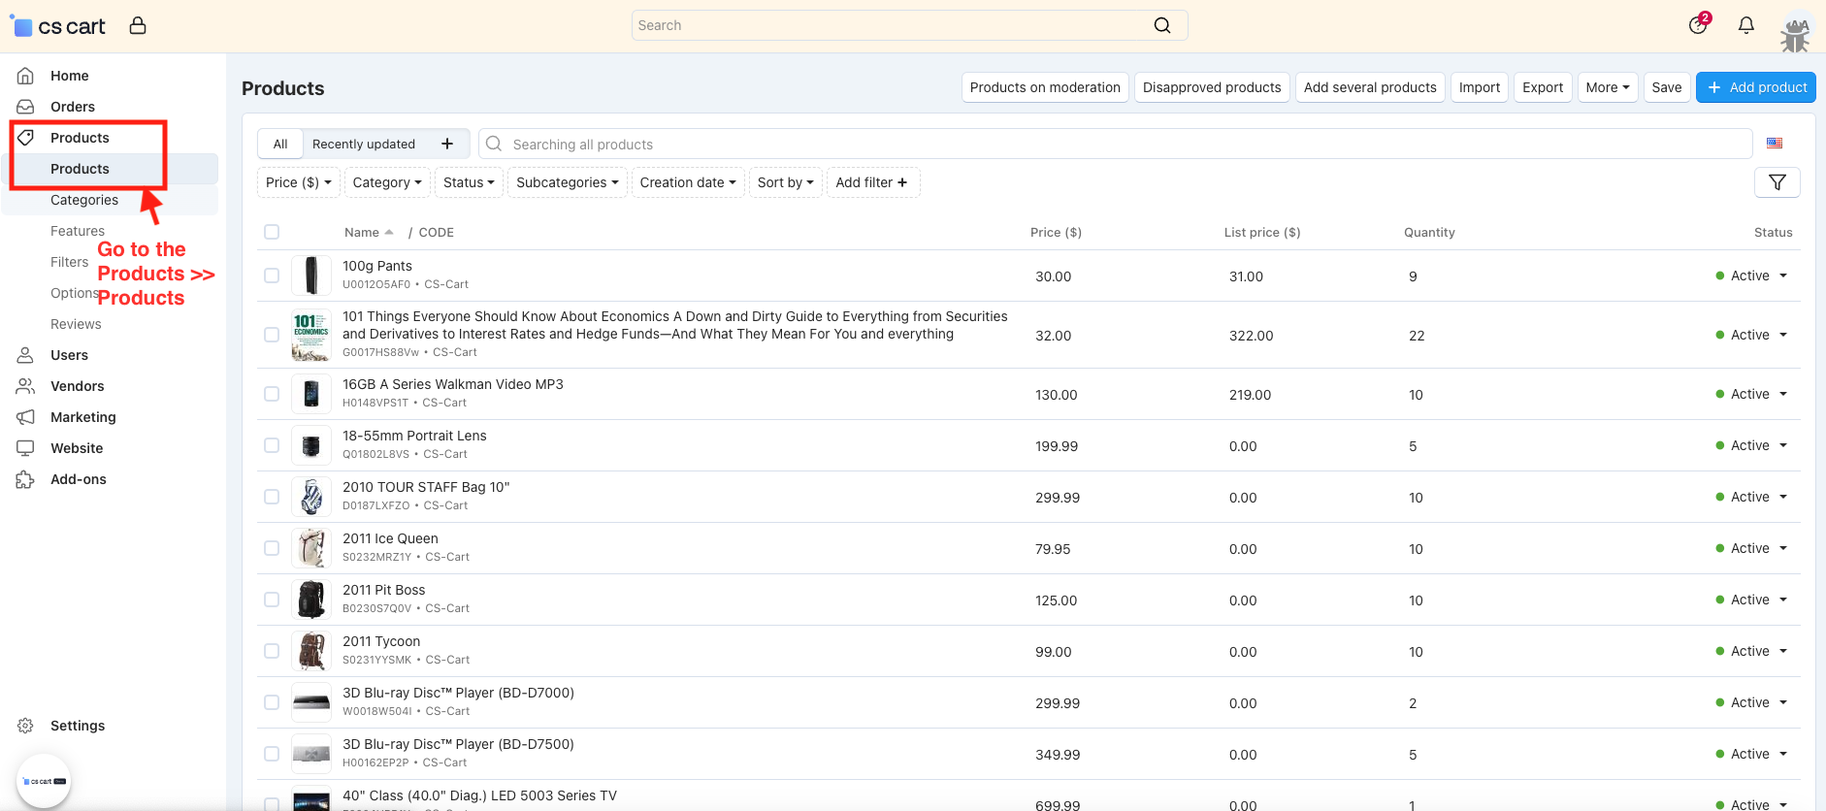Click the Add product button
The height and width of the screenshot is (811, 1826).
coord(1756,87)
